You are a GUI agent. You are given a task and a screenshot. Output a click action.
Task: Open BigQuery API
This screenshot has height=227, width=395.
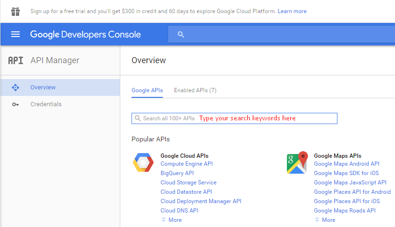[177, 173]
